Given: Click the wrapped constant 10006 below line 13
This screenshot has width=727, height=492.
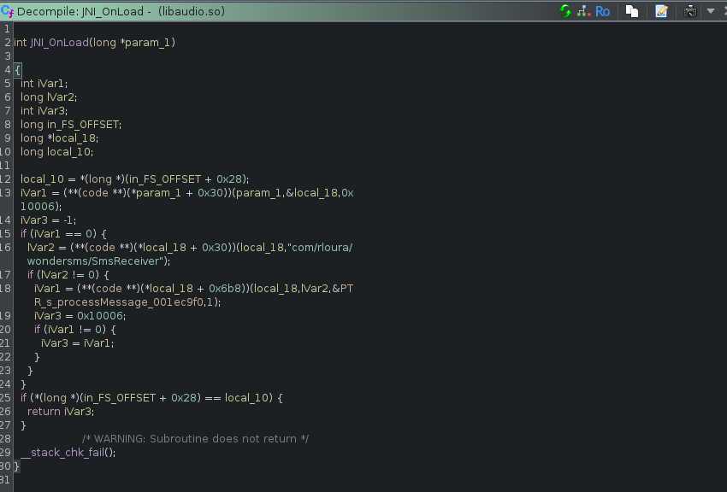Looking at the screenshot, I should tap(38, 207).
